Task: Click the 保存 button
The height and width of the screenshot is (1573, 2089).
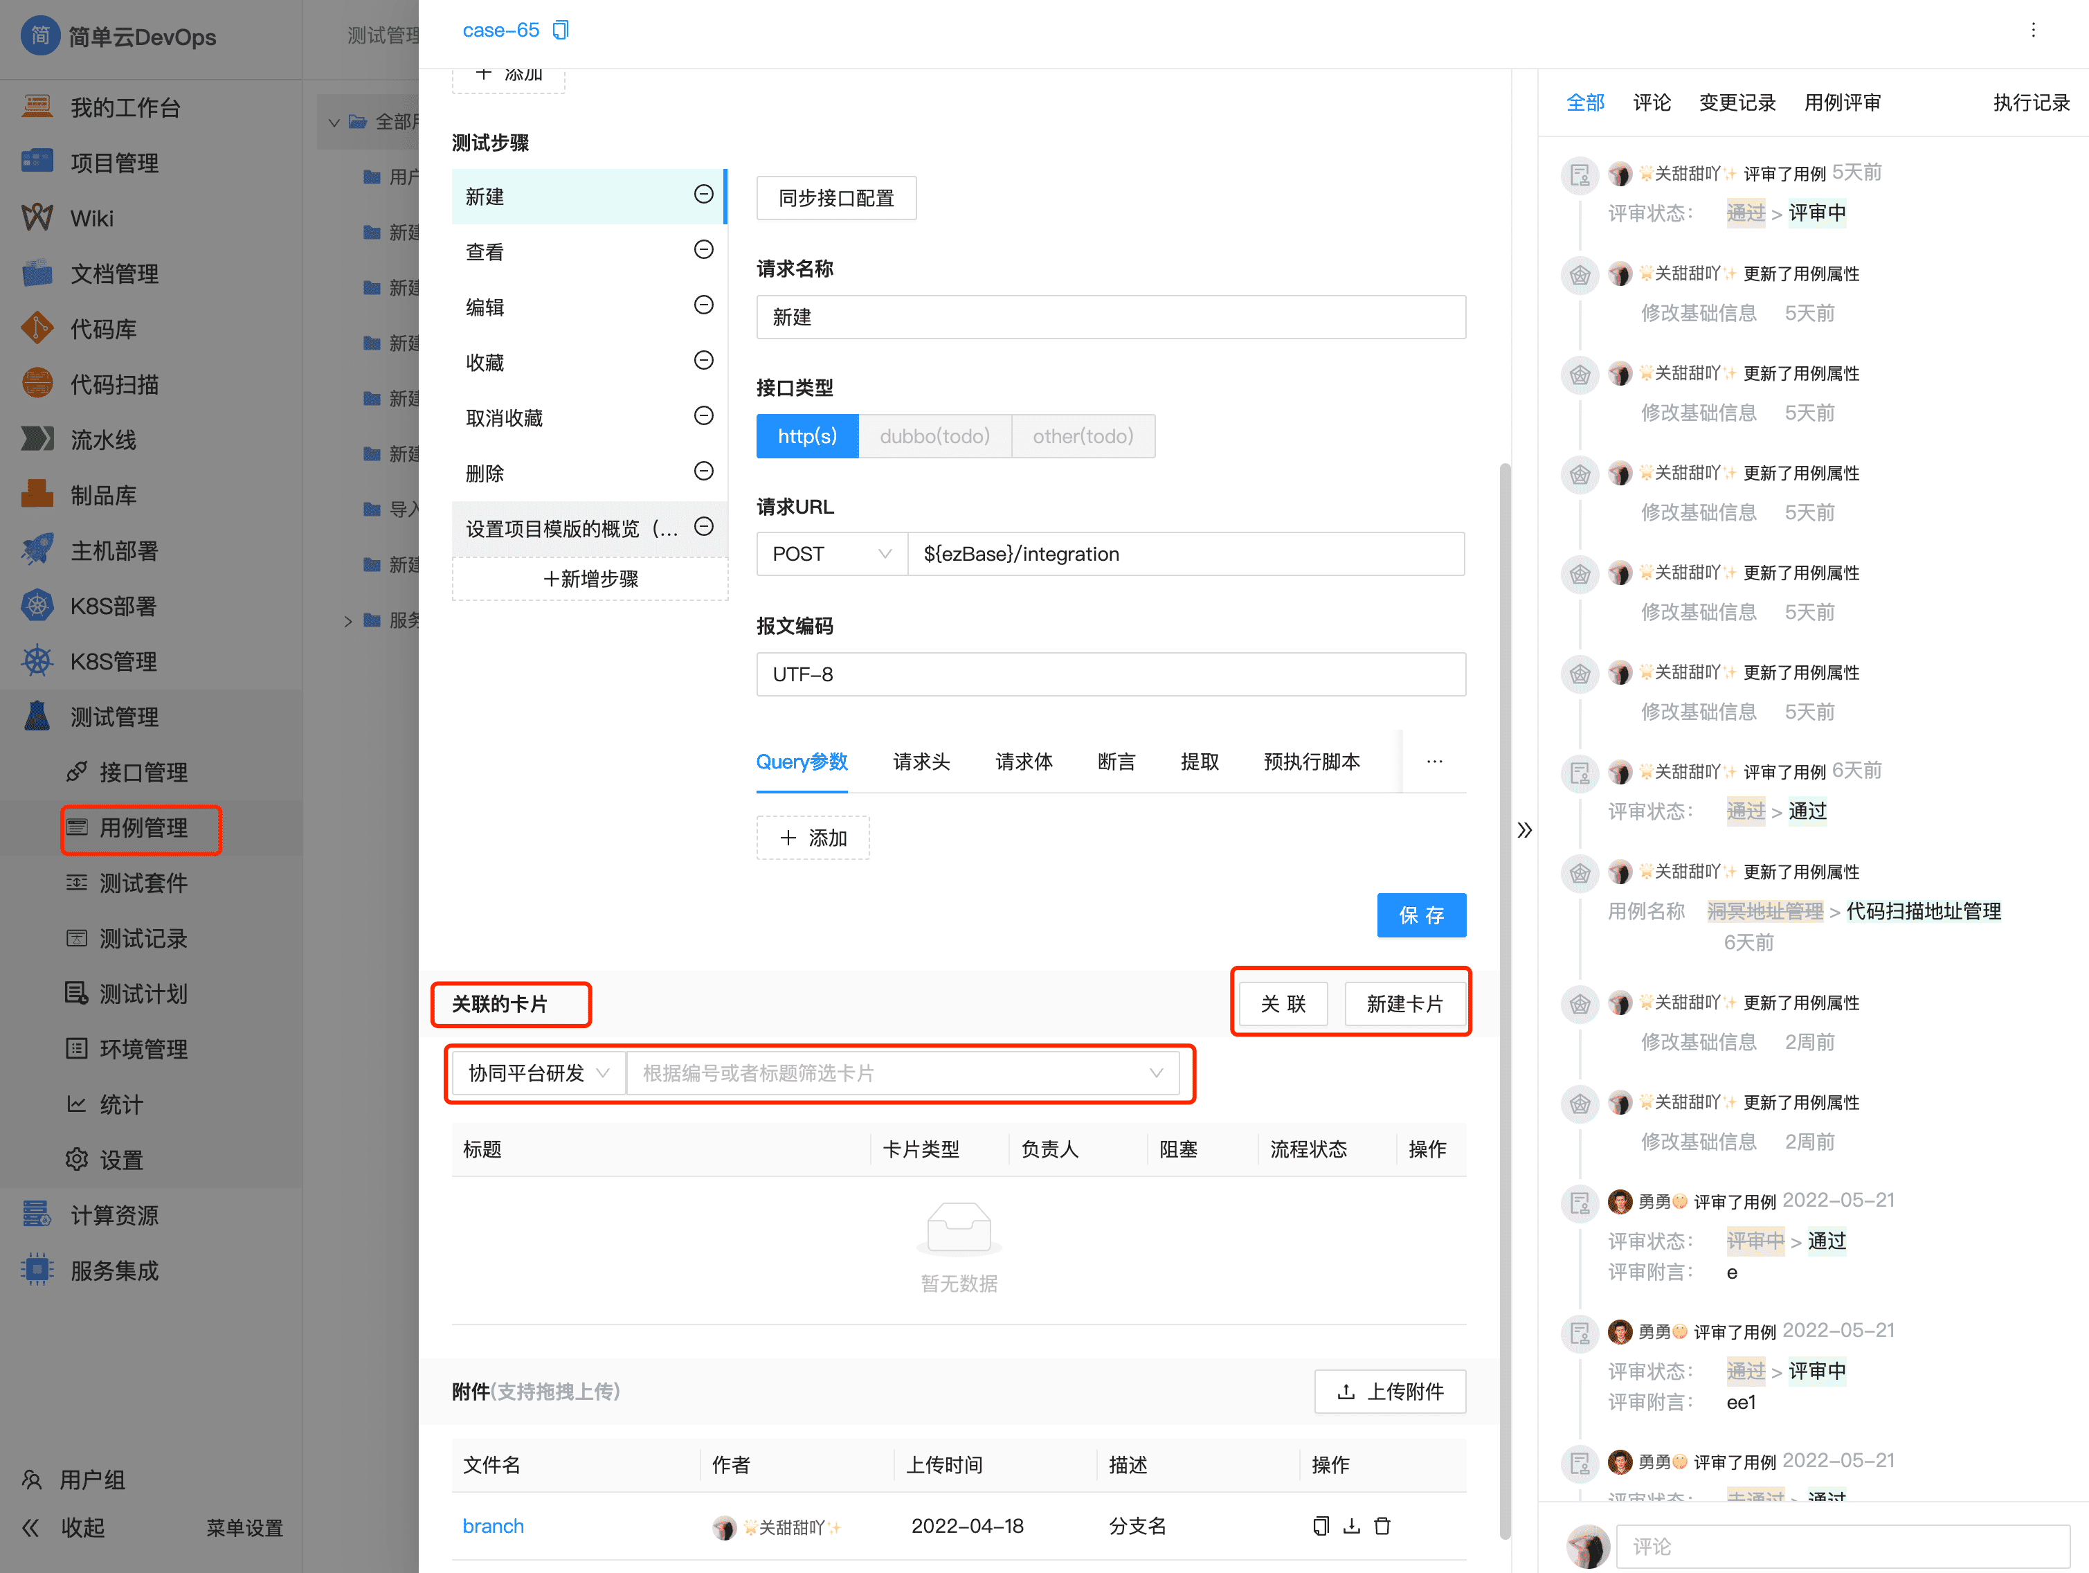Action: coord(1421,915)
